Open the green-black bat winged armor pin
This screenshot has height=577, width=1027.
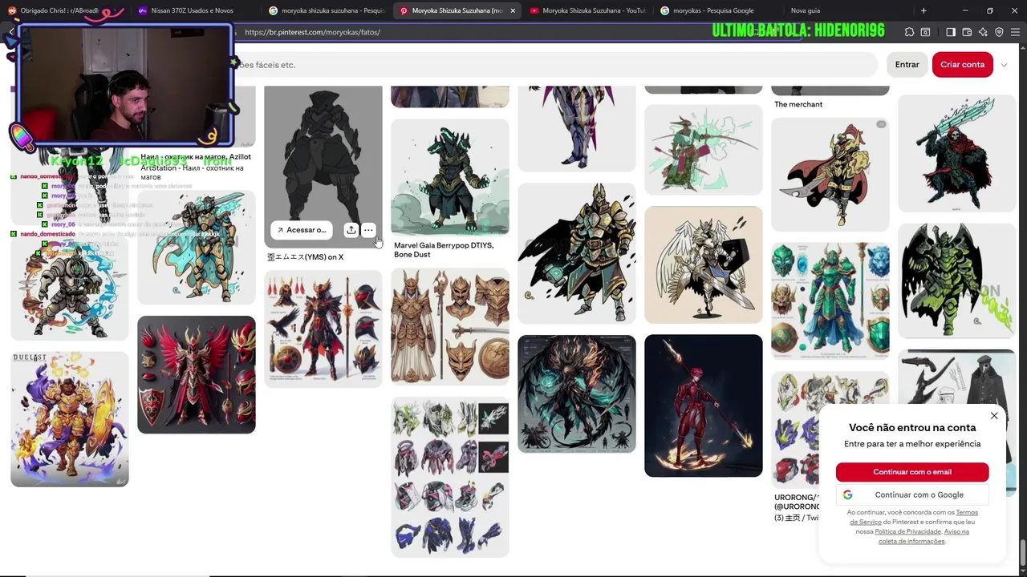click(x=956, y=280)
